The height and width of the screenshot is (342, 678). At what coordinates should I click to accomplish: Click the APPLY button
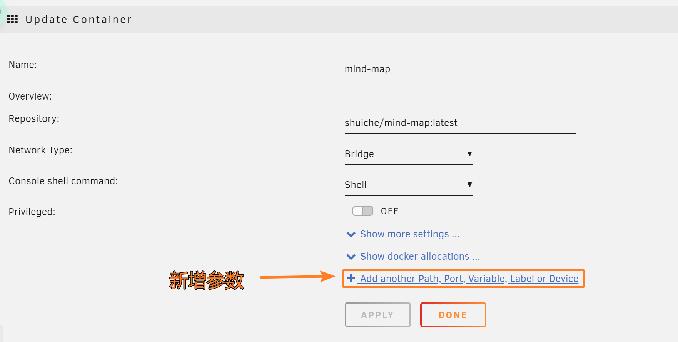tap(378, 315)
